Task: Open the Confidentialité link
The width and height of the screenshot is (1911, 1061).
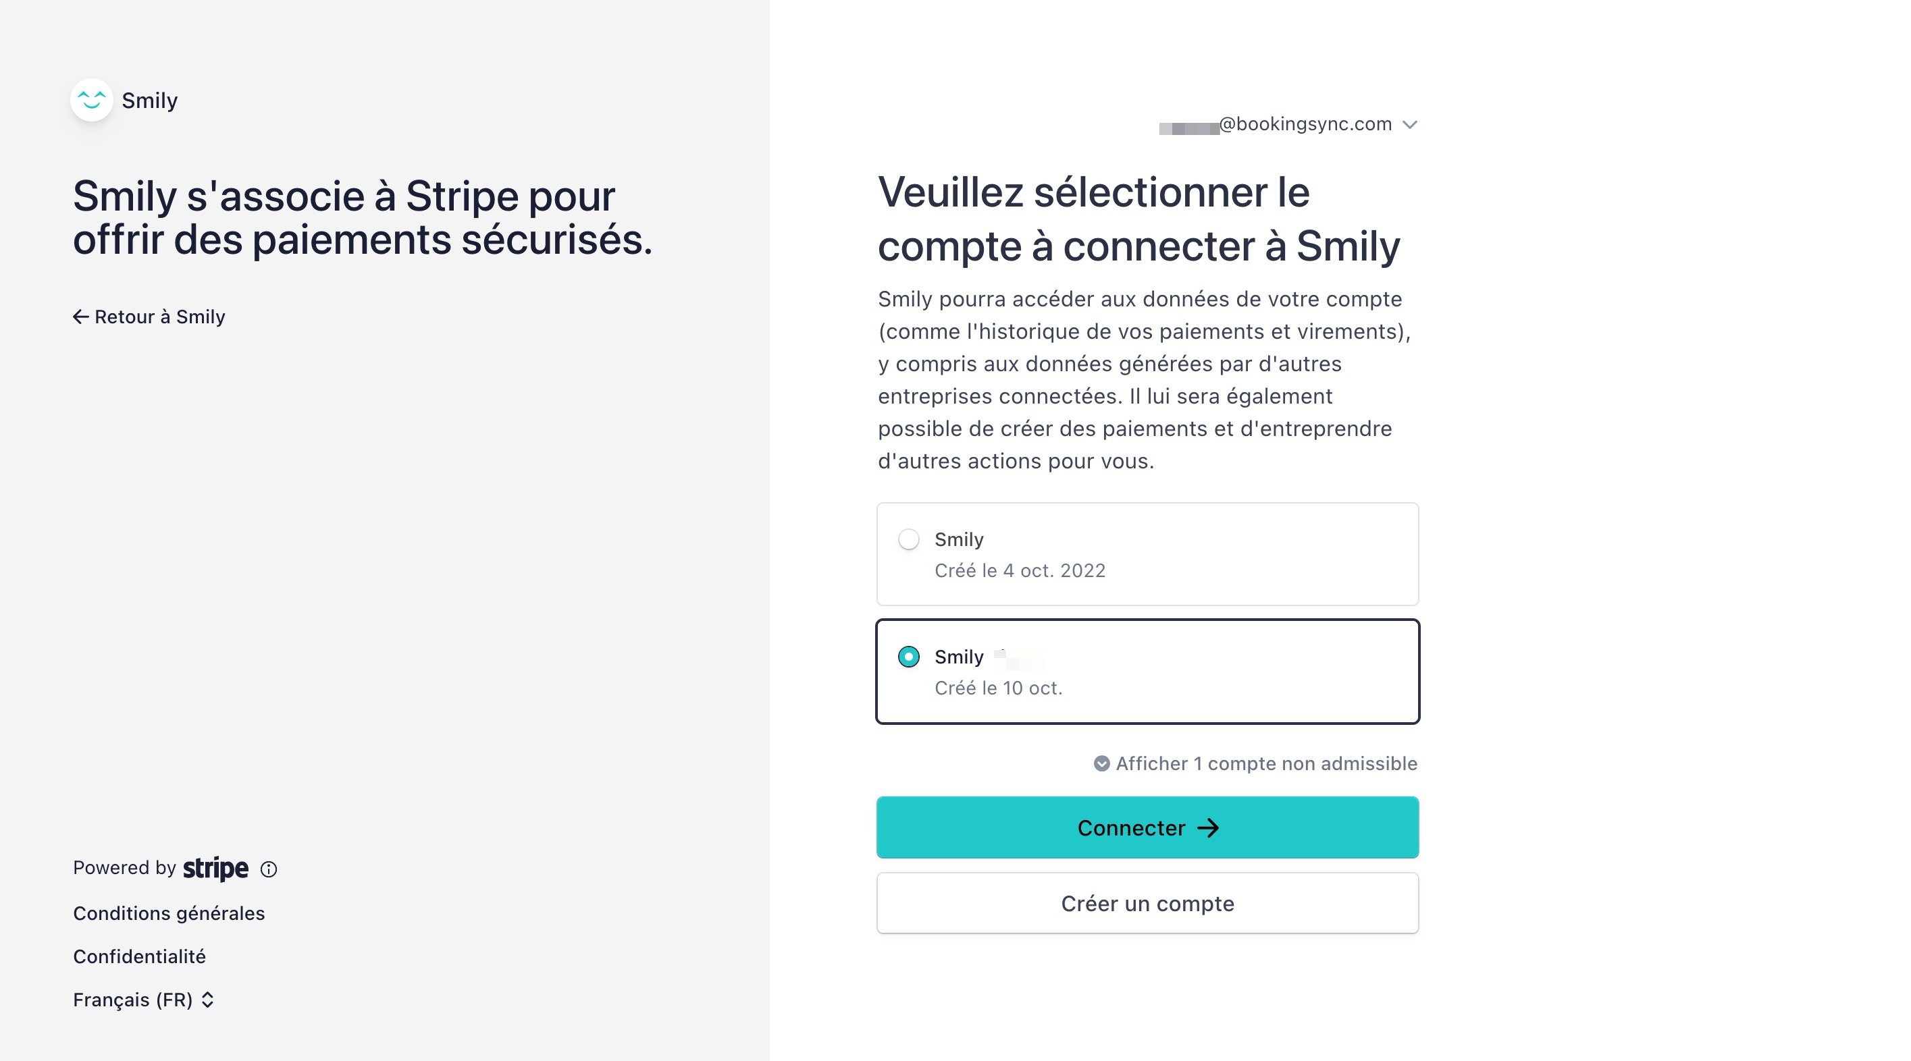Action: 140,956
